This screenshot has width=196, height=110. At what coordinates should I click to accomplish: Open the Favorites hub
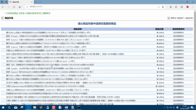pos(171,7)
